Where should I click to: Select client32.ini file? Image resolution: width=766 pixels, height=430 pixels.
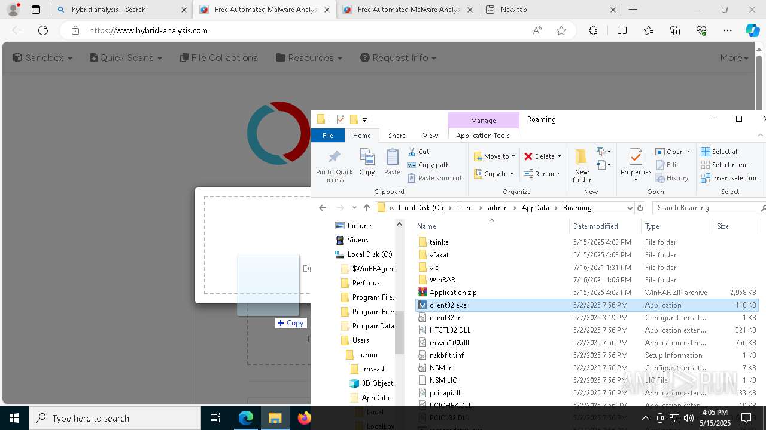(446, 318)
